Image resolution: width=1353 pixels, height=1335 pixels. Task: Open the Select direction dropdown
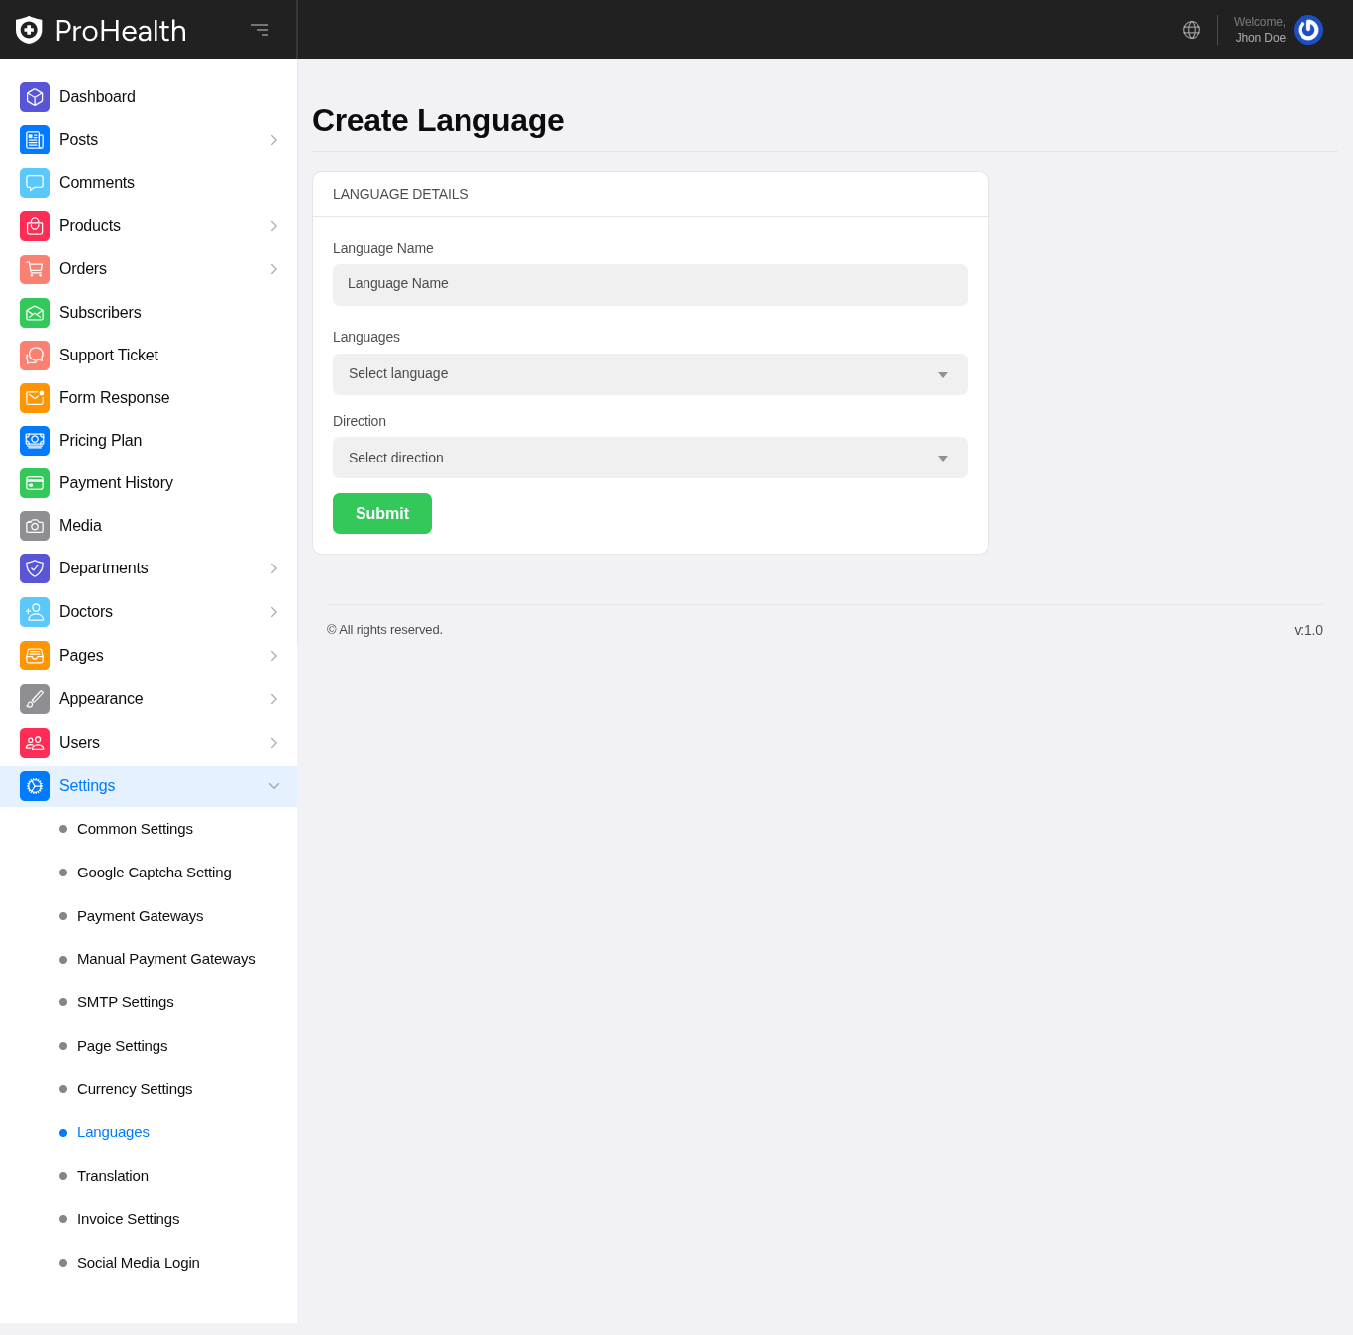click(650, 458)
